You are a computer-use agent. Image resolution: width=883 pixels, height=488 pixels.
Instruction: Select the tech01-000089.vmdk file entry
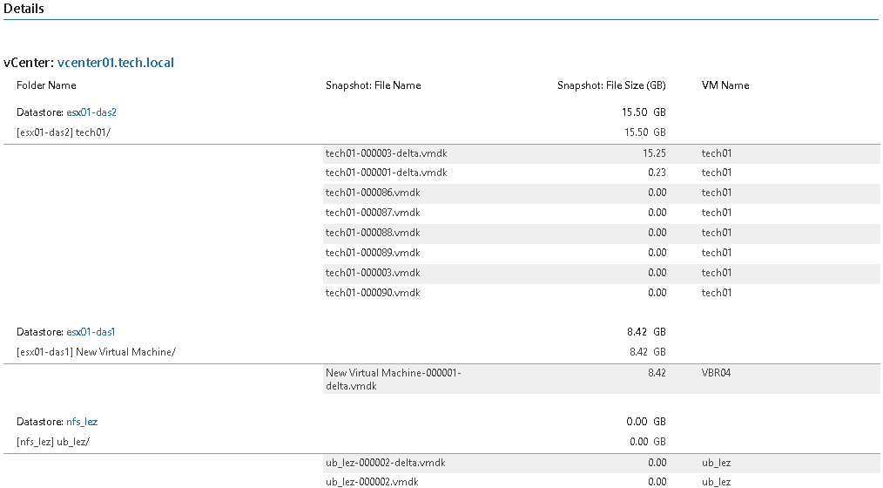pos(373,253)
